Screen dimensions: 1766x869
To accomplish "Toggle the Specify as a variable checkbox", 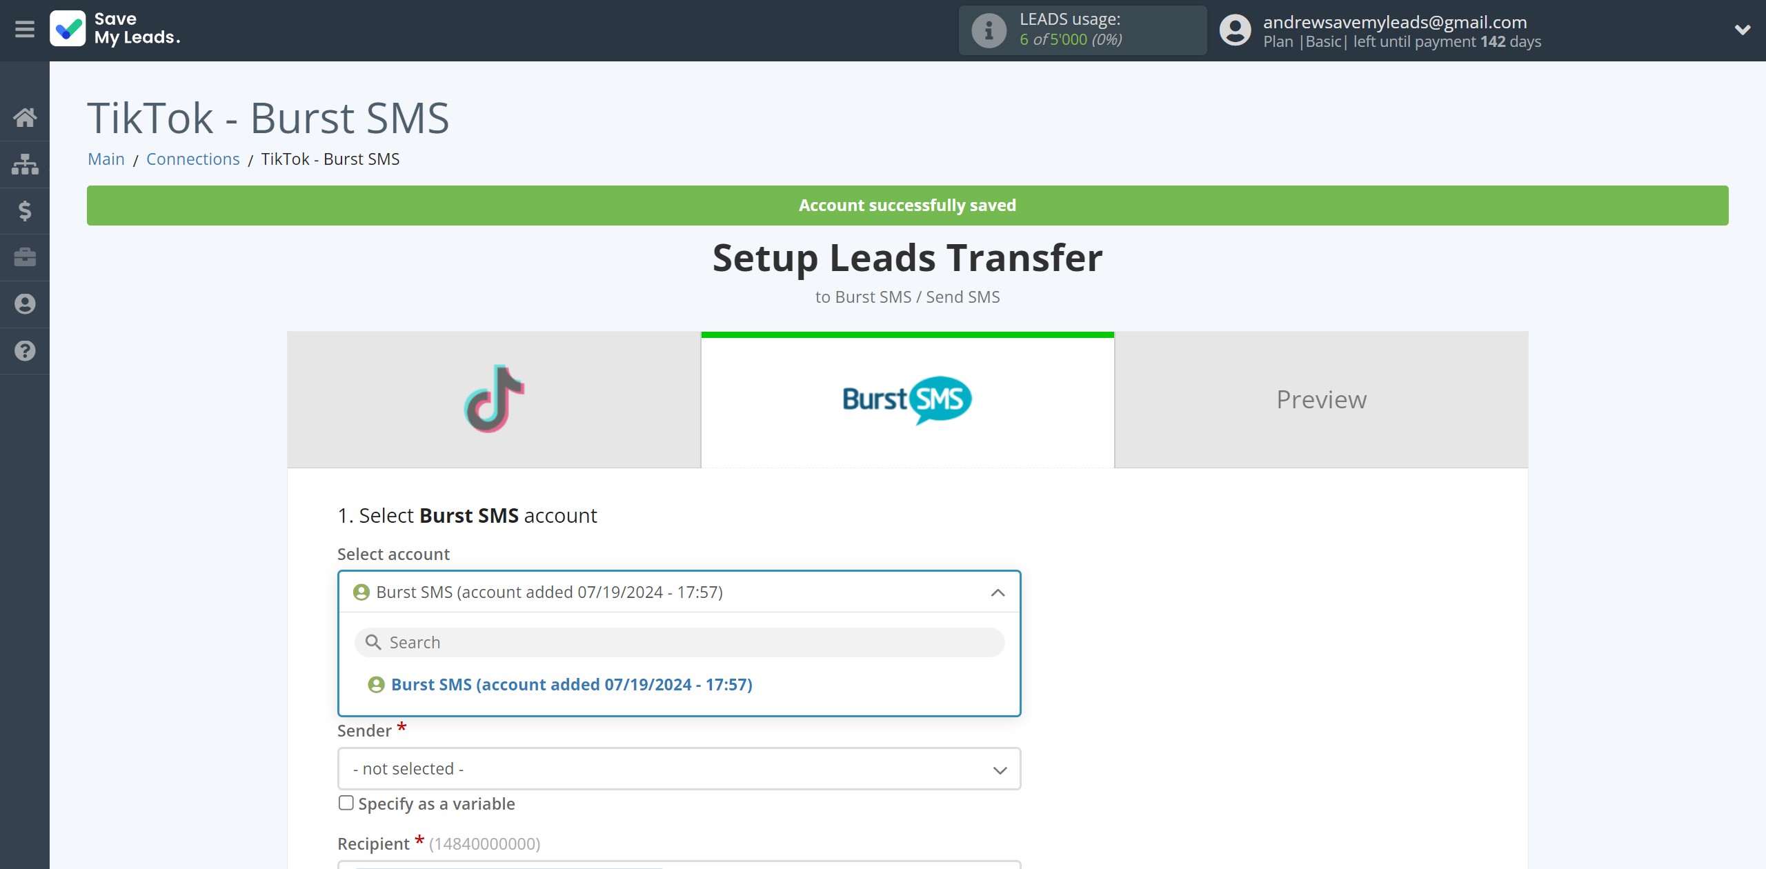I will (346, 803).
